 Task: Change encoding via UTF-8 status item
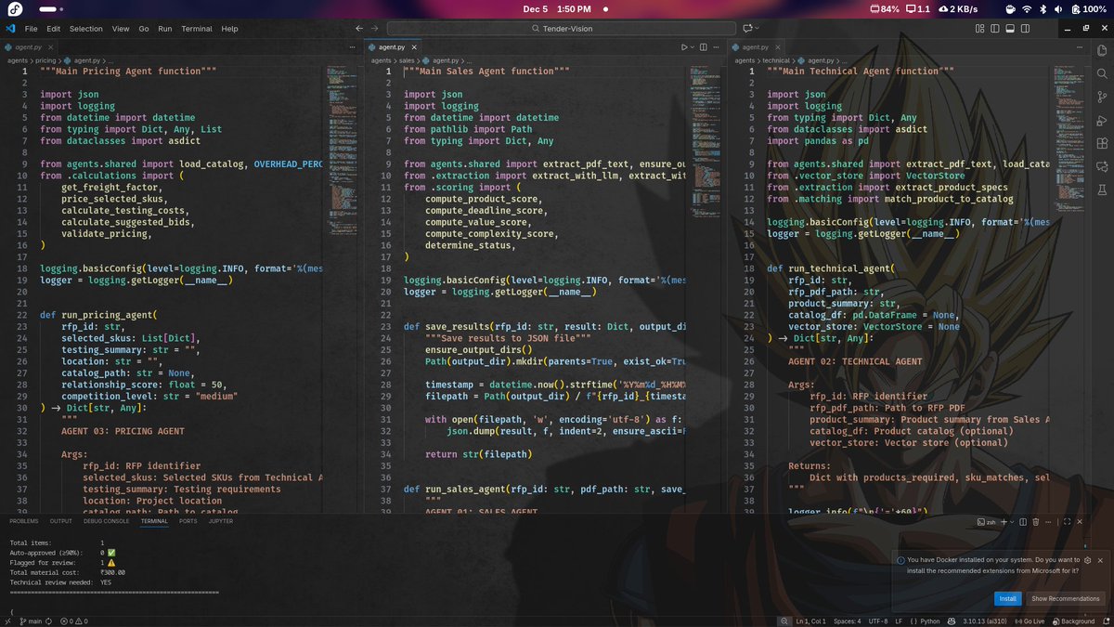tap(878, 621)
